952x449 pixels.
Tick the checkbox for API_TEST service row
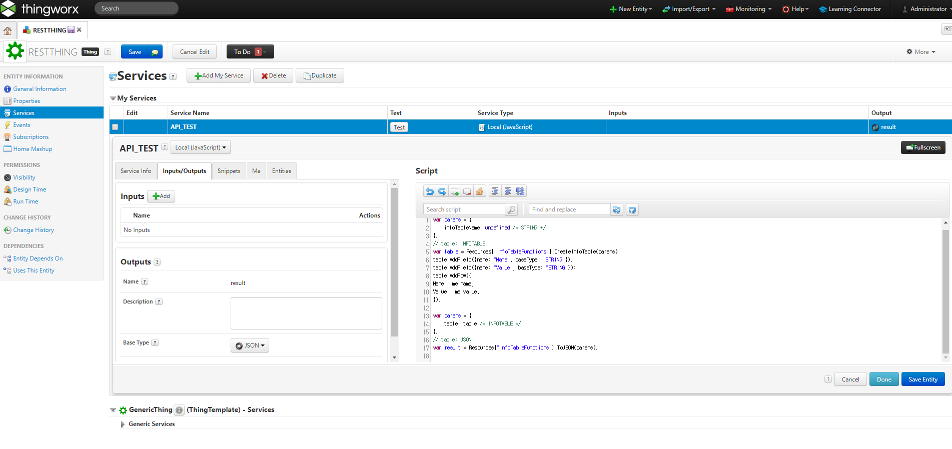point(115,127)
